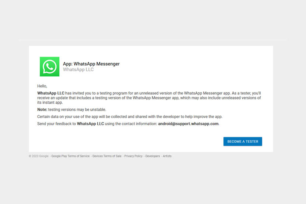Click the 'Certain data on your use' sentence
Screen dimensions: 306x204
coord(130,117)
